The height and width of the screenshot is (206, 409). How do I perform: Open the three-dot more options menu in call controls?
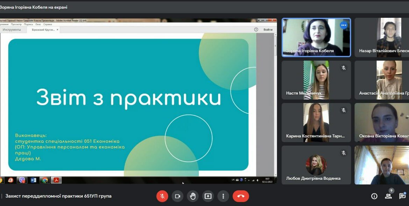pos(223,196)
